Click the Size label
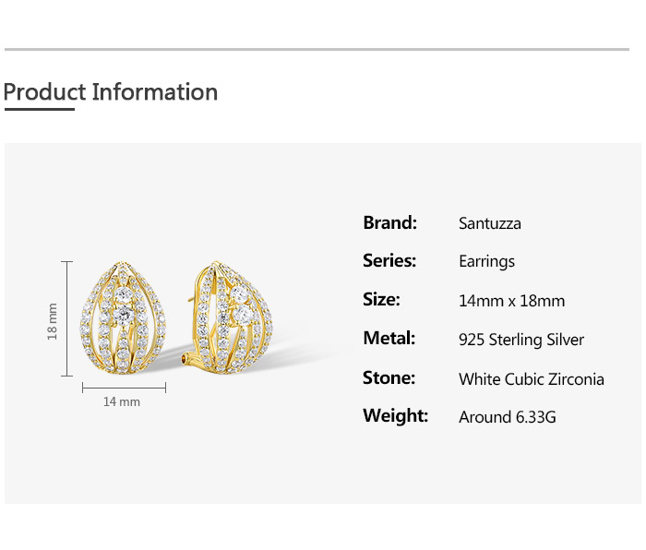This screenshot has width=646, height=550. 381,300
